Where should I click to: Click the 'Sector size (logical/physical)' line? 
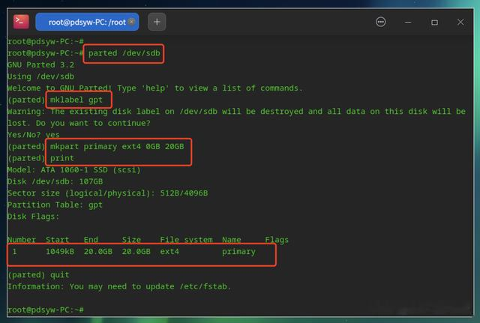(x=108, y=193)
